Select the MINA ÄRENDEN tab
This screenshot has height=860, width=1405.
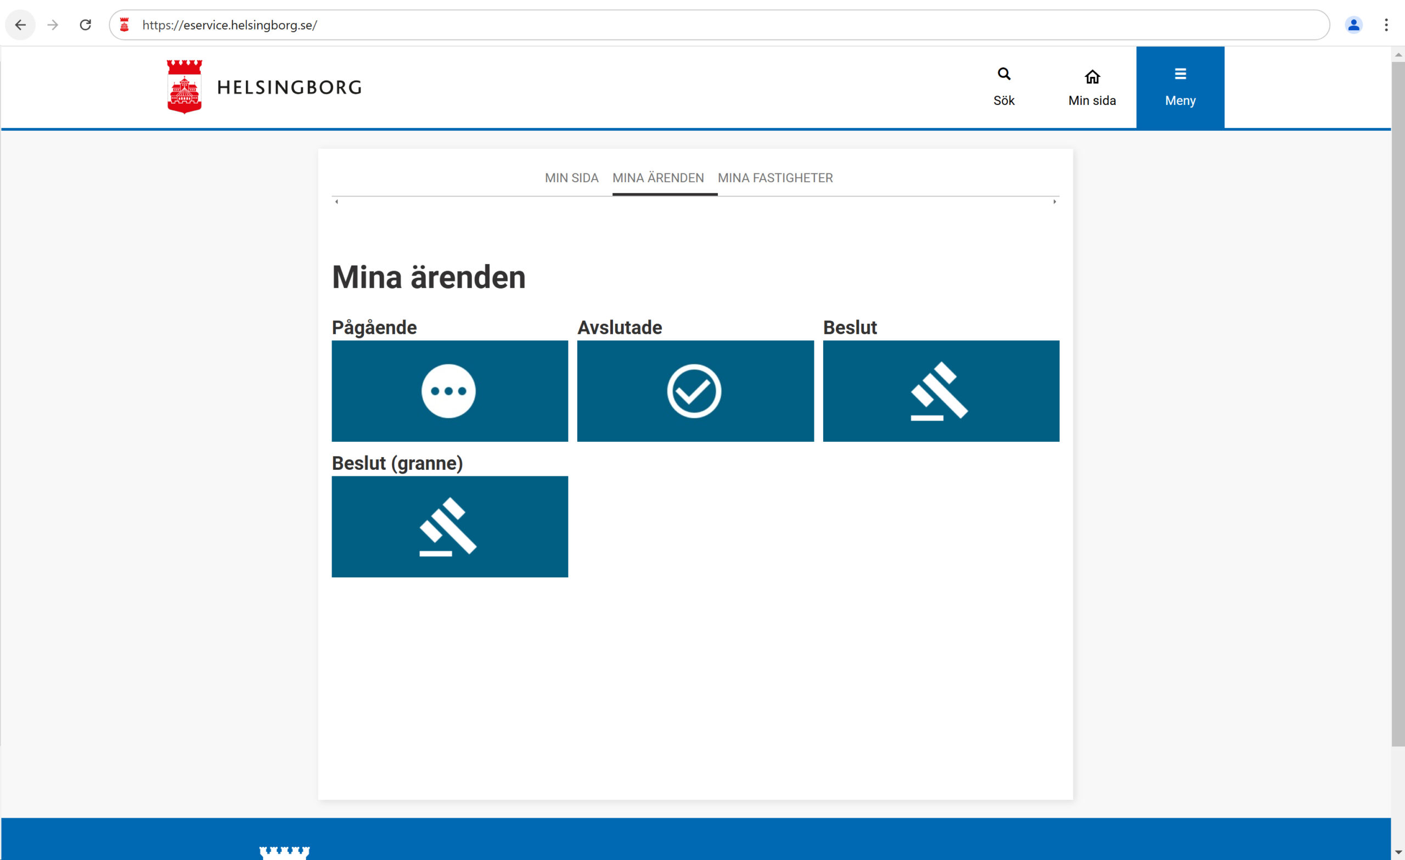point(657,178)
